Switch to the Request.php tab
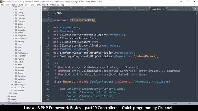The image size is (198, 111). (x=156, y=9)
